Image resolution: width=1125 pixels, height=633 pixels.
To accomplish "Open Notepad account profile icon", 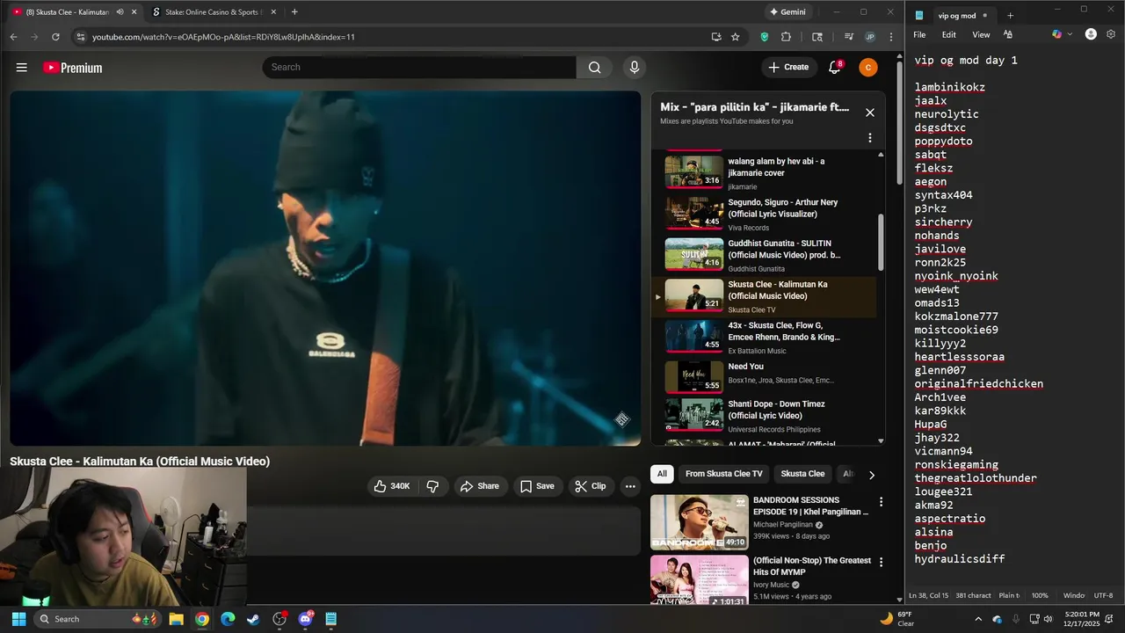I will point(1091,34).
